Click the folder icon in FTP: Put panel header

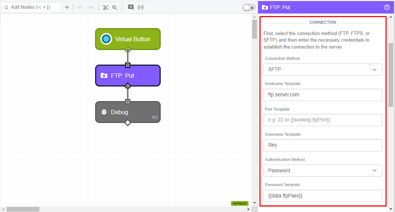click(x=265, y=7)
